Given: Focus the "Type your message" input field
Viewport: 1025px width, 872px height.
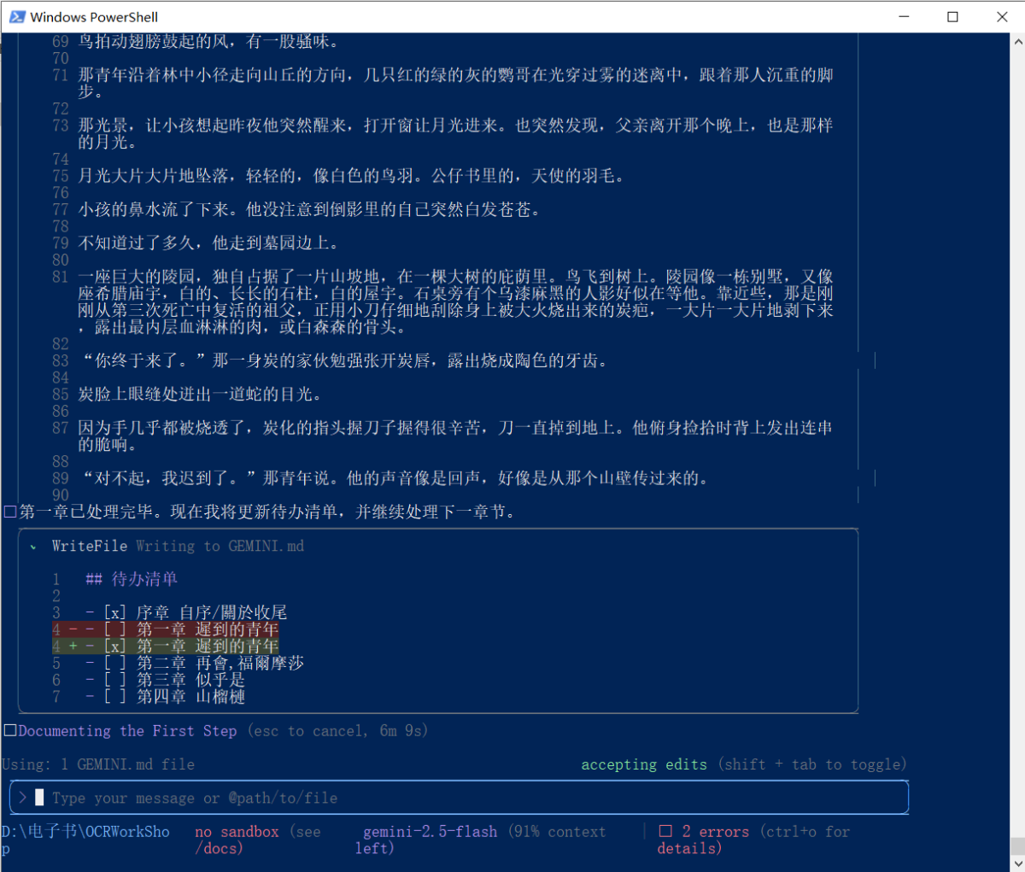Looking at the screenshot, I should click(427, 798).
